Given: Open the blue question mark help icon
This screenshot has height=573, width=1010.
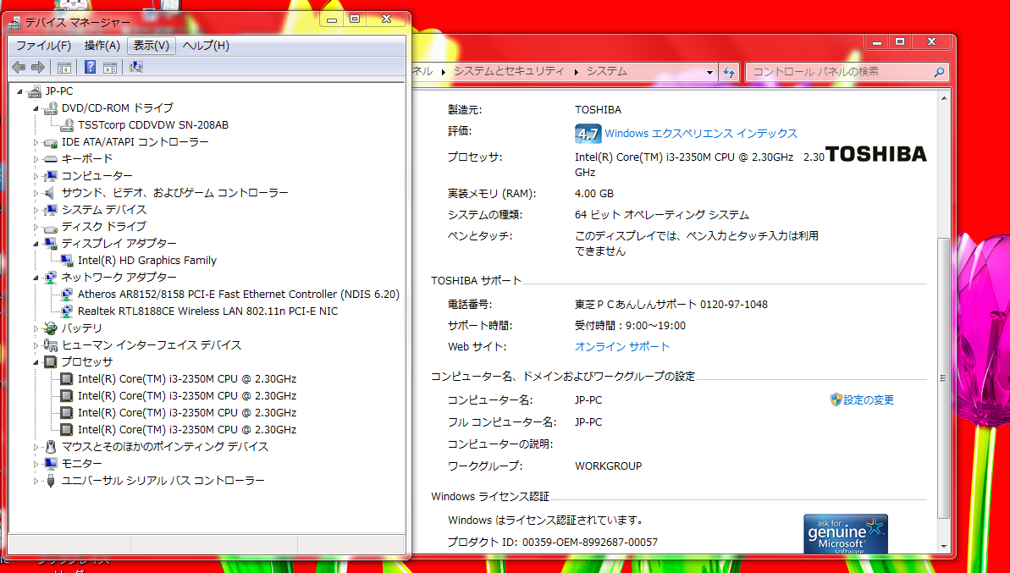Looking at the screenshot, I should [91, 67].
